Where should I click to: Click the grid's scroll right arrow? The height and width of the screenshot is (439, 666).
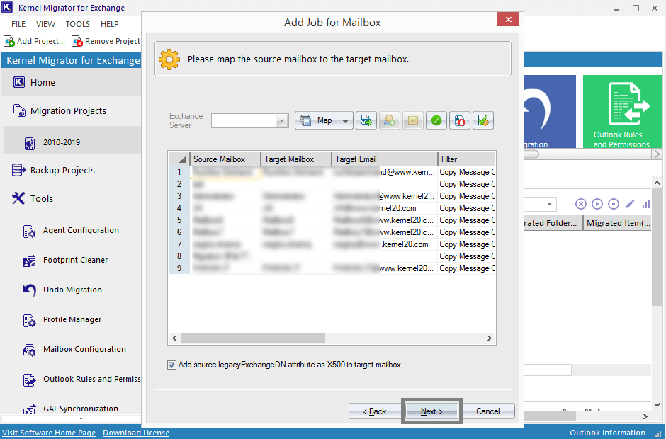[x=490, y=338]
